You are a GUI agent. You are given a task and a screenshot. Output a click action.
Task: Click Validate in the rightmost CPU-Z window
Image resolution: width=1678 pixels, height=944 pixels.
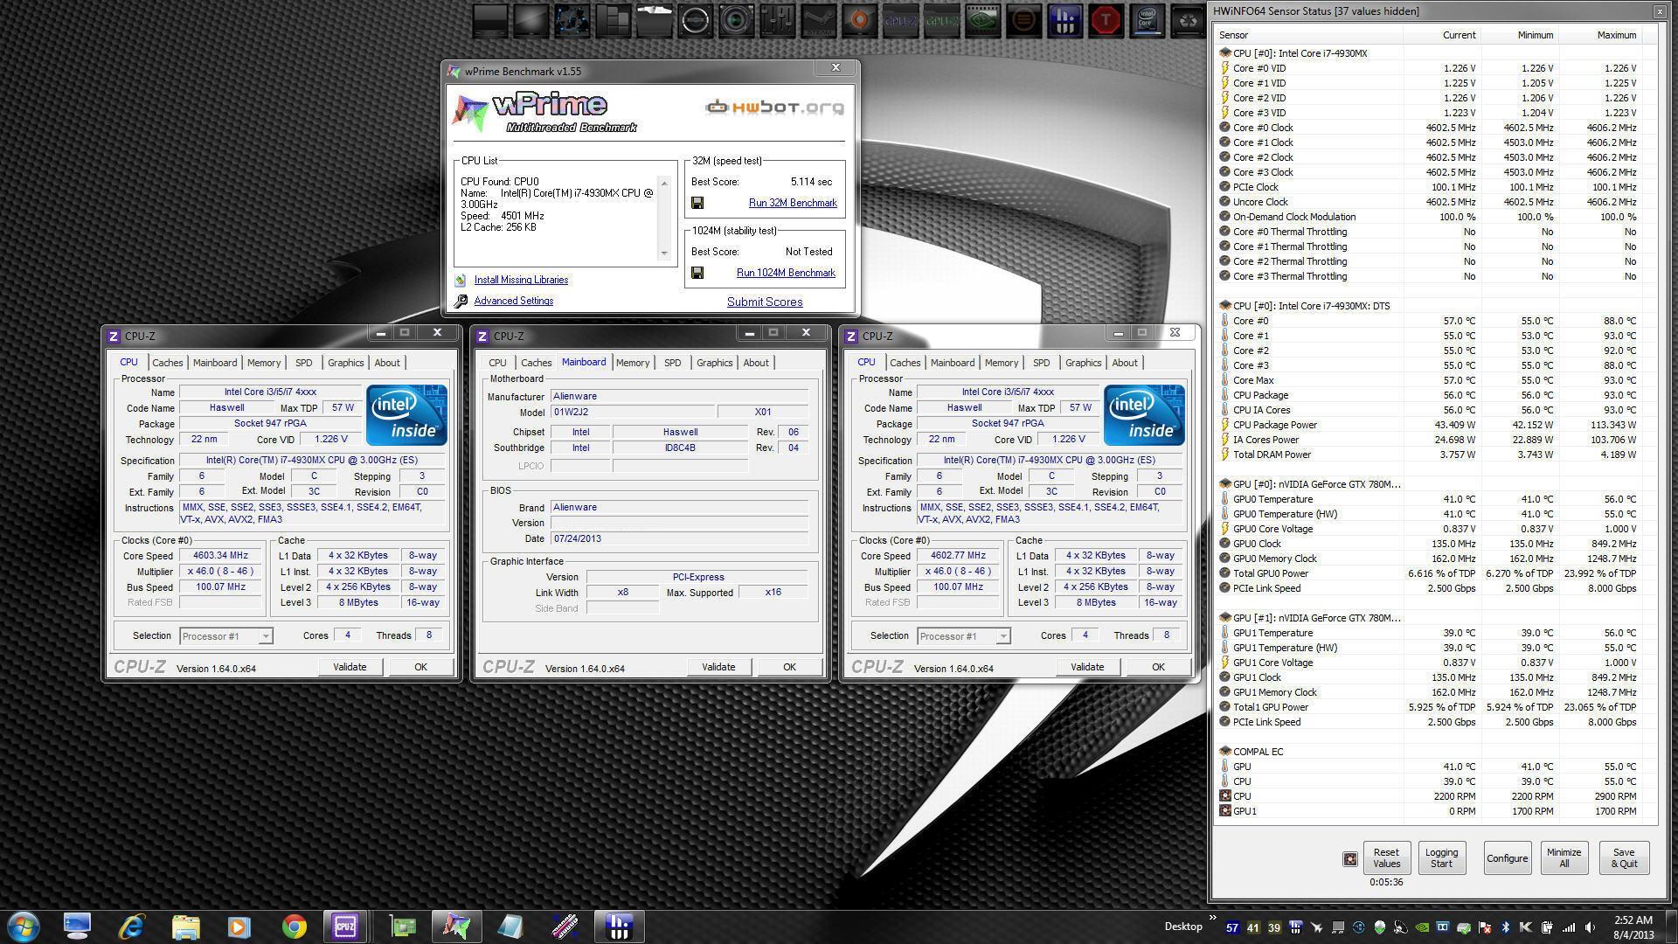click(x=1087, y=667)
